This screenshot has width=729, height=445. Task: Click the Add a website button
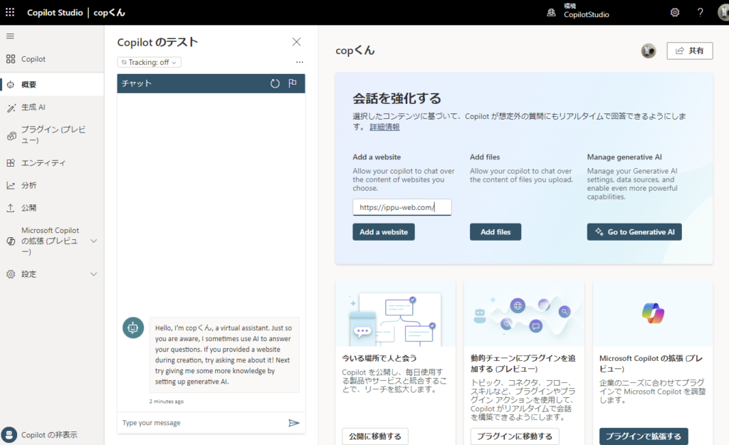click(x=384, y=232)
